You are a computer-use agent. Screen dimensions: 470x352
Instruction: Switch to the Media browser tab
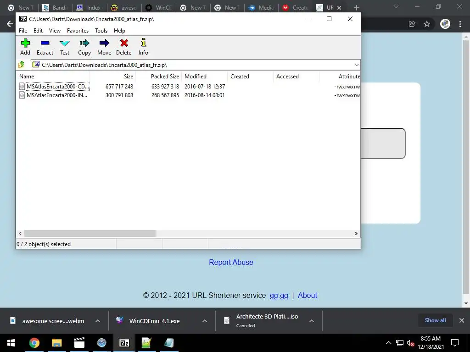pos(262,7)
